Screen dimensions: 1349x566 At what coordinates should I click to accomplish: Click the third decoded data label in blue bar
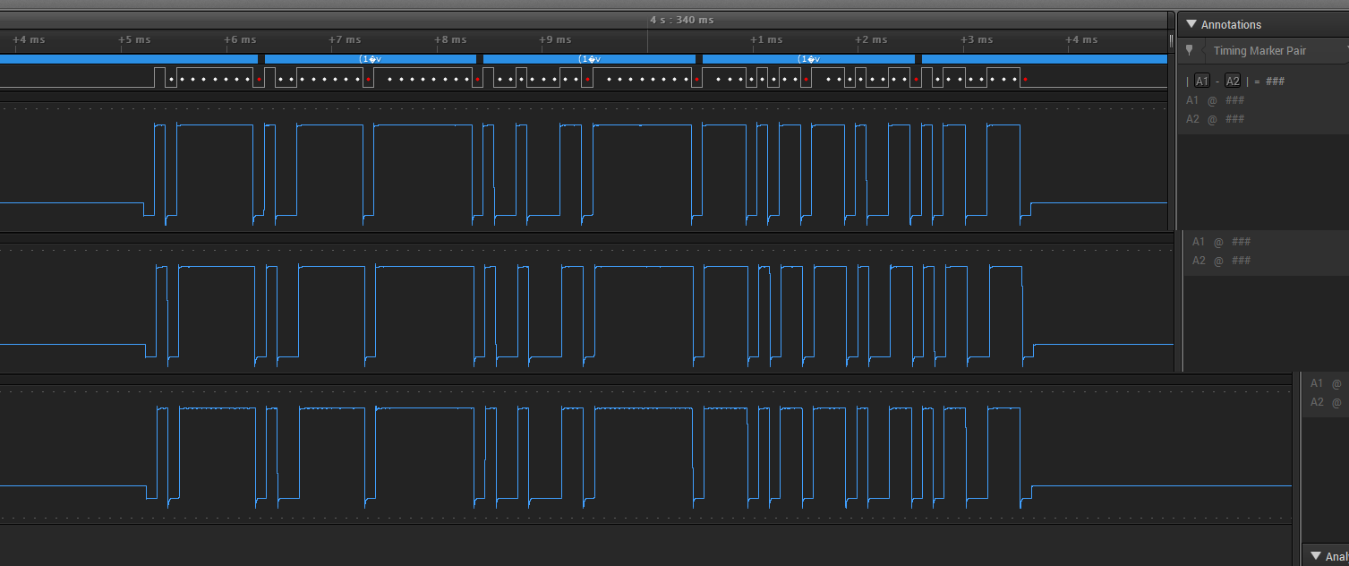(808, 59)
